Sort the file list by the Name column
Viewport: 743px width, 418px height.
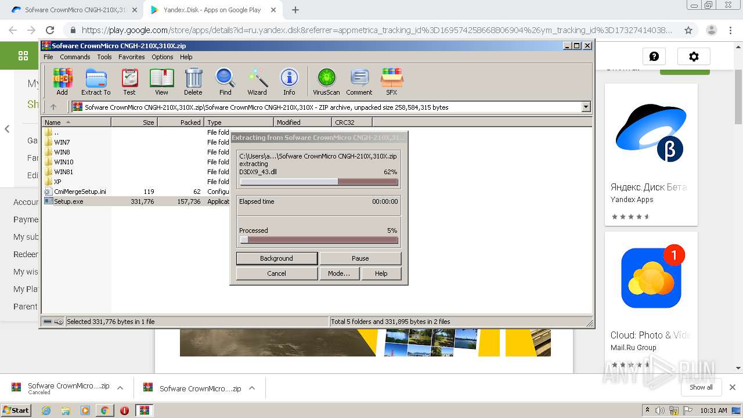[x=76, y=122]
